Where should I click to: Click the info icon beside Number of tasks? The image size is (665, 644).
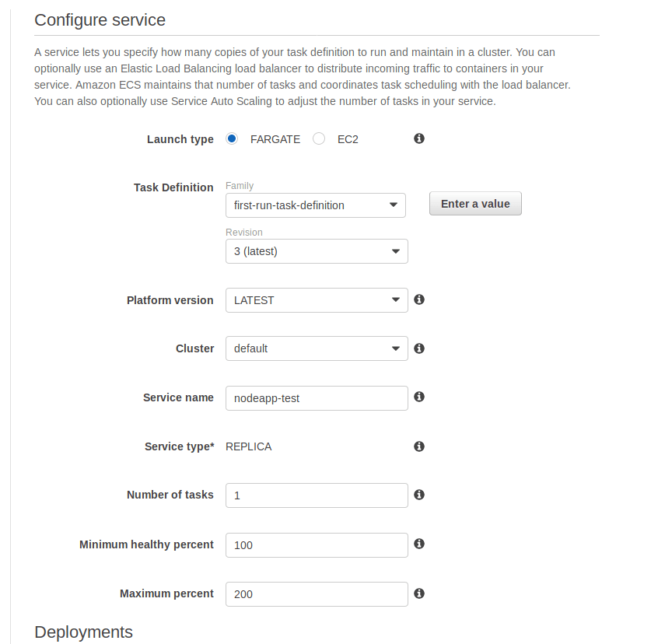[x=419, y=495]
